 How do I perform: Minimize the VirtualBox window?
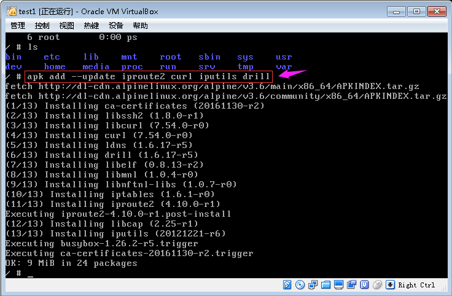coord(396,12)
